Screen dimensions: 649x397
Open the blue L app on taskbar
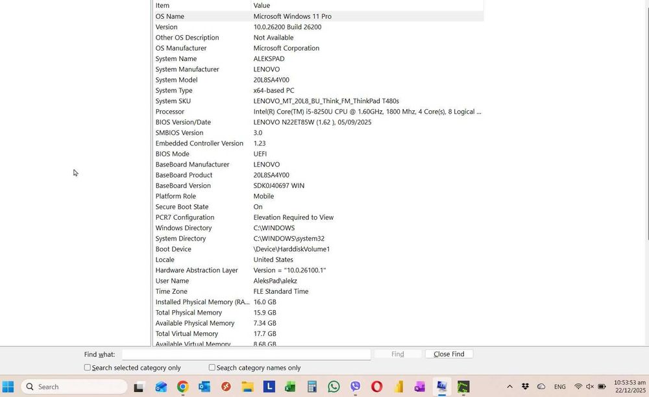pyautogui.click(x=269, y=387)
